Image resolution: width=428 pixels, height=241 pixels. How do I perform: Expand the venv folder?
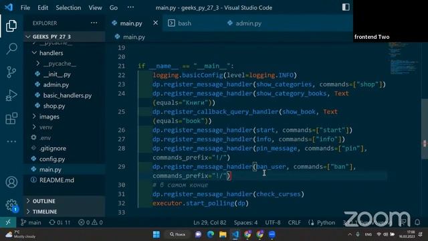[x=46, y=127]
